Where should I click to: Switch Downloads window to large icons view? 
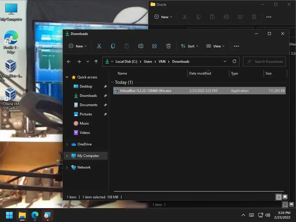[285, 197]
